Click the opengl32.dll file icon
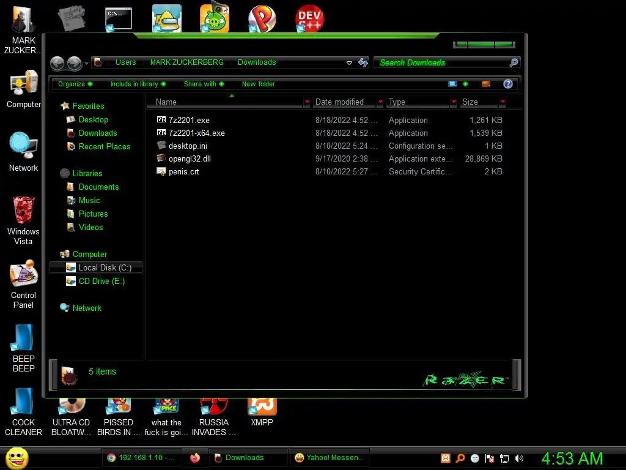Image resolution: width=626 pixels, height=470 pixels. click(161, 159)
